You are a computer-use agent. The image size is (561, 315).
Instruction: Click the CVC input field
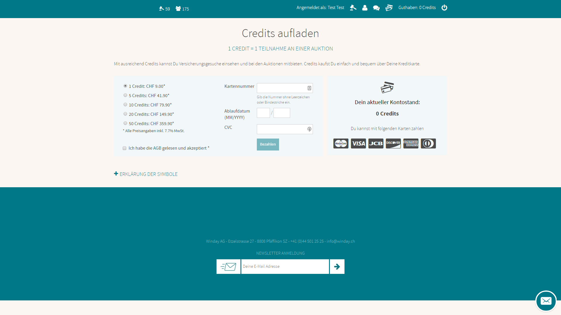coord(282,129)
